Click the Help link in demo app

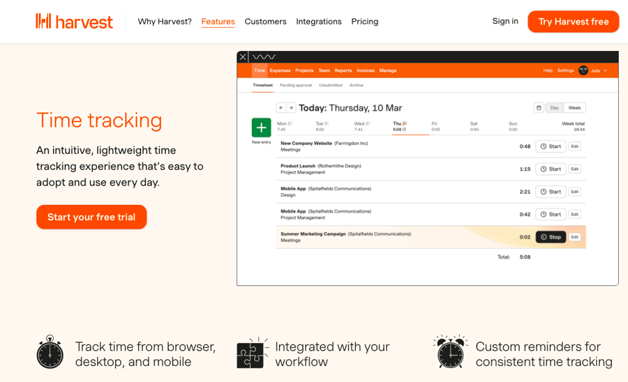(548, 70)
